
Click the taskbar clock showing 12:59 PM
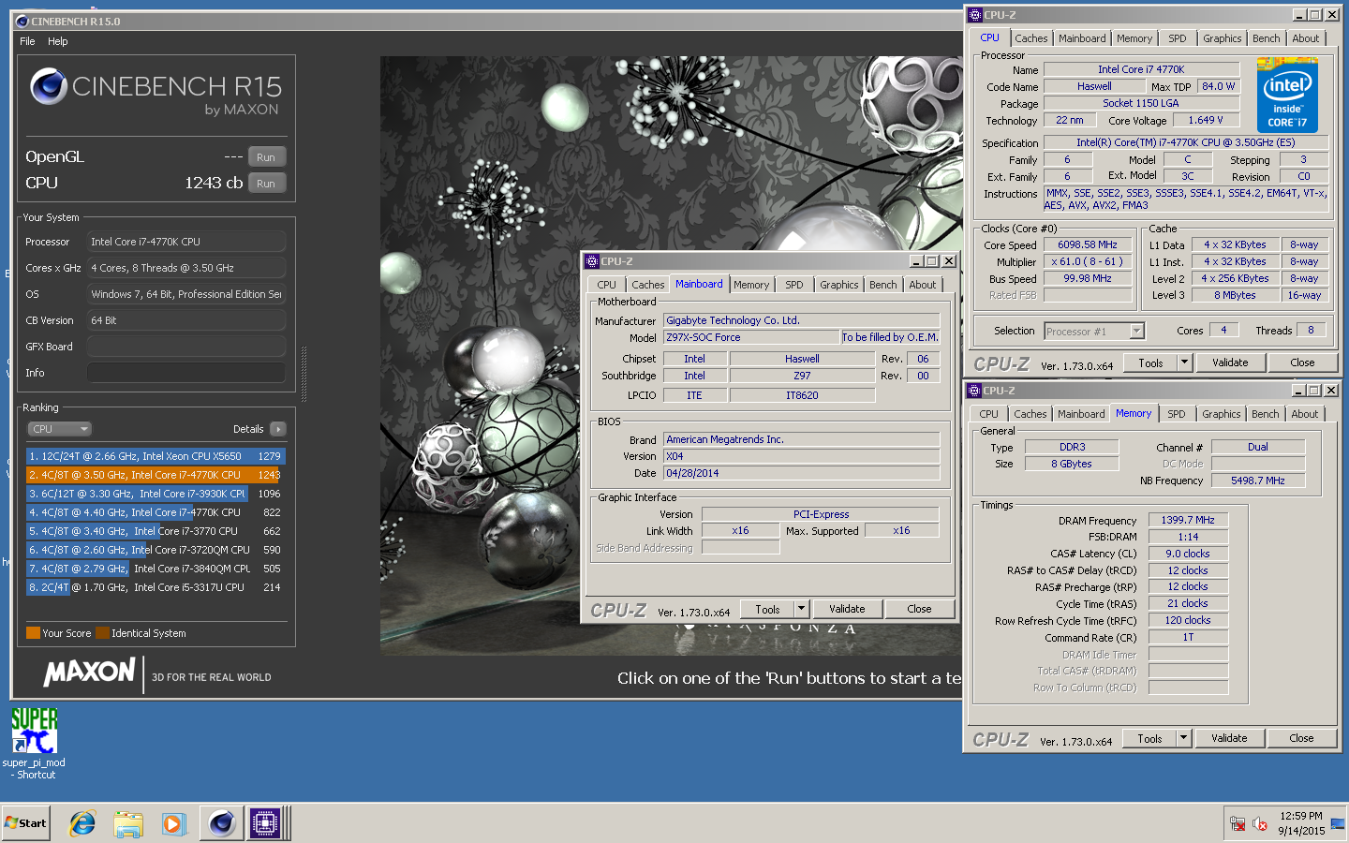pos(1301,823)
